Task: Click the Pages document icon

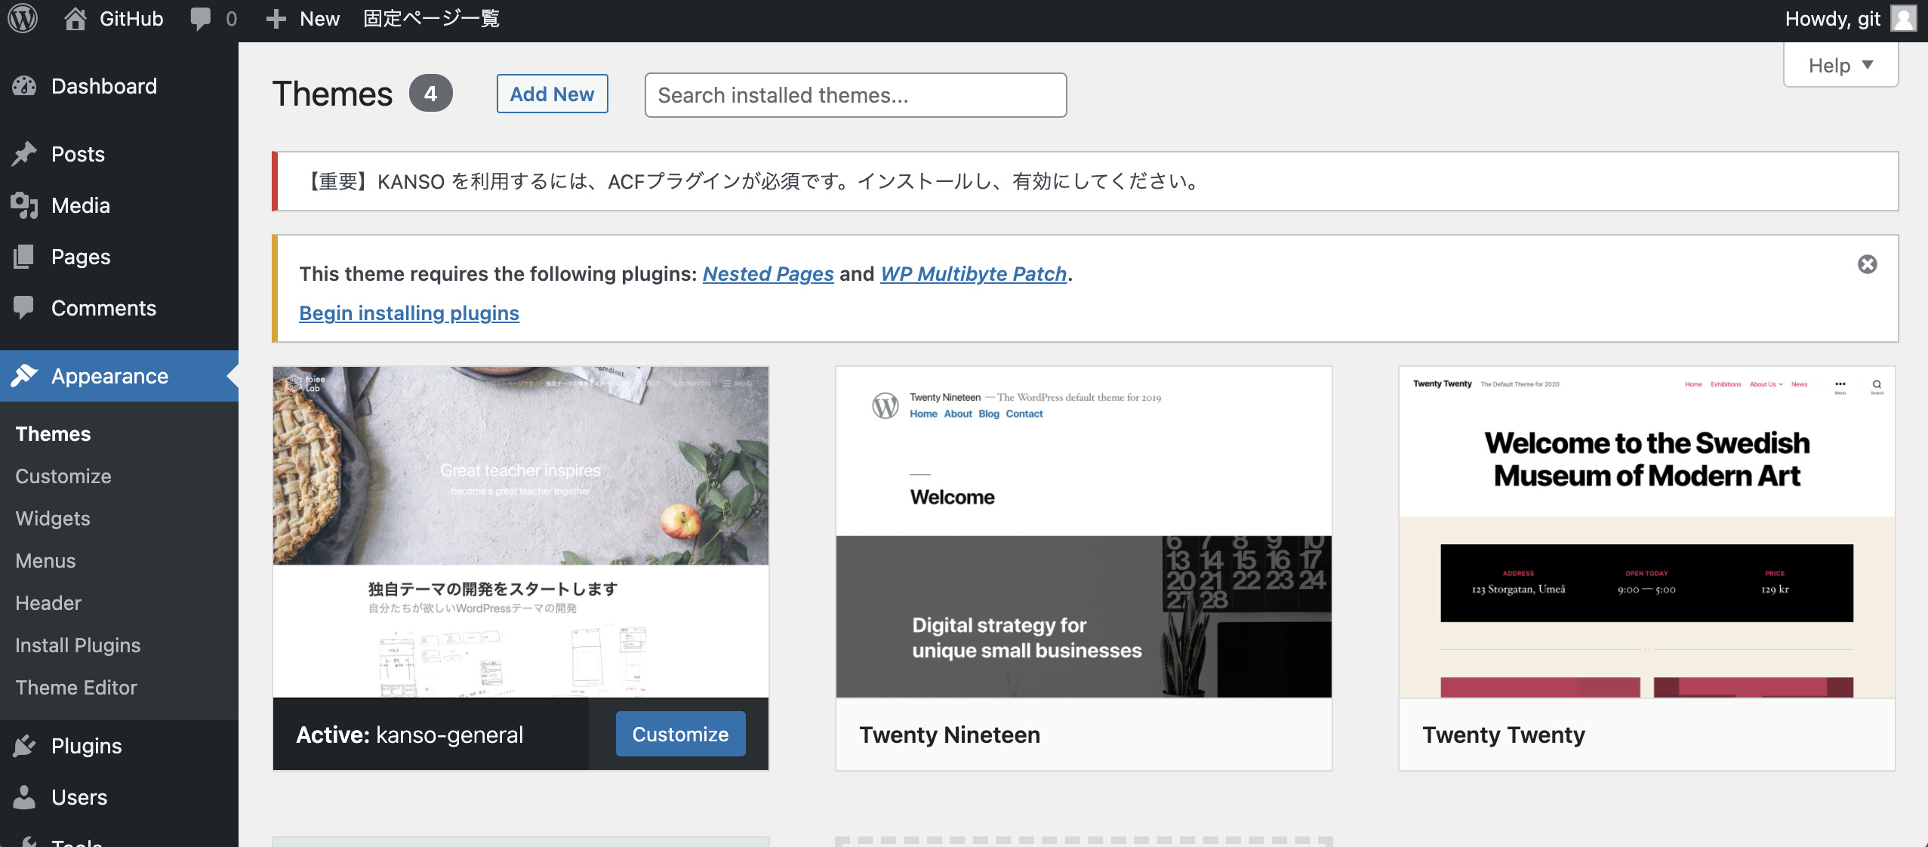Action: [24, 257]
